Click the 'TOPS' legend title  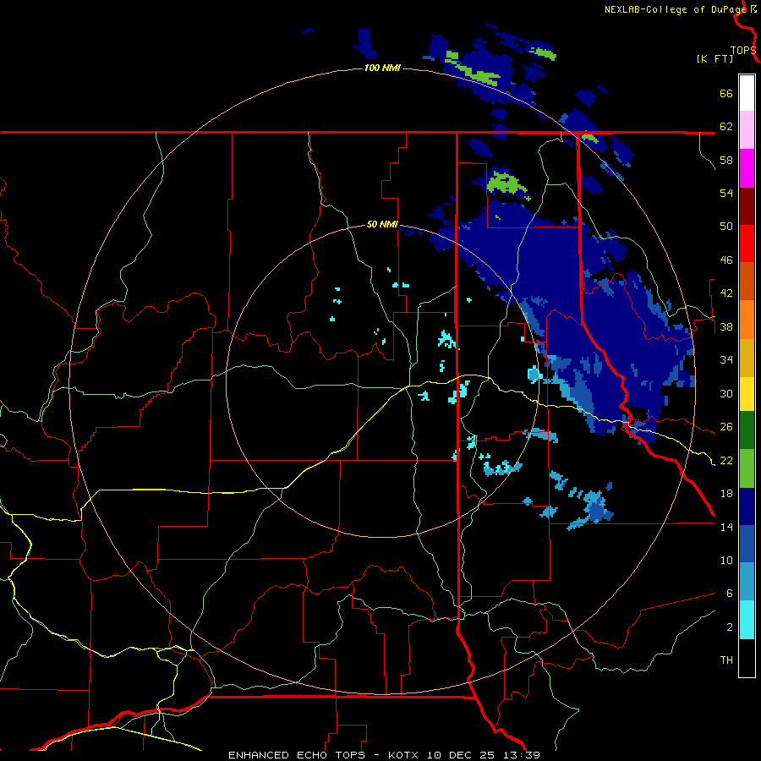[743, 51]
